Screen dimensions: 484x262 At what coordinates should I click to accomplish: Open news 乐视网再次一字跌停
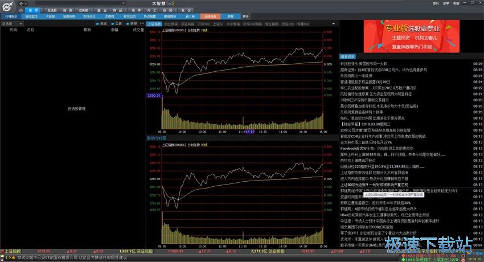[356, 76]
